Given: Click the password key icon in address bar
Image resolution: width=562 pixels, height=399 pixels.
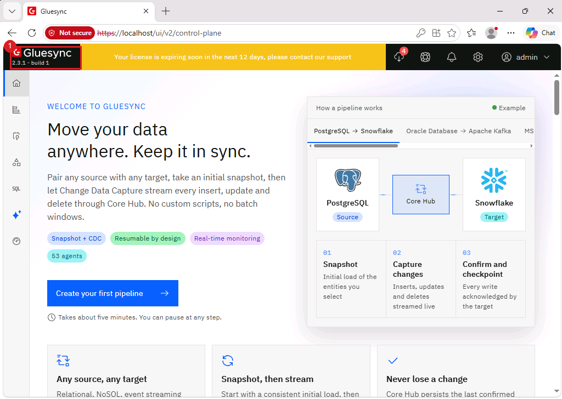Looking at the screenshot, I should coord(421,33).
